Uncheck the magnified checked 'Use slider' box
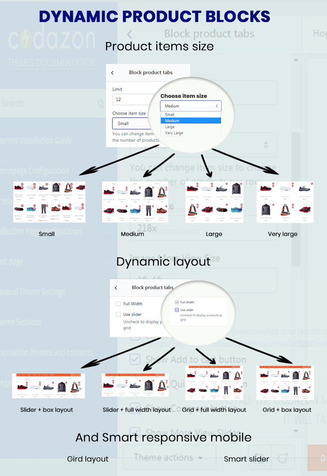This screenshot has height=476, width=327. point(177,310)
